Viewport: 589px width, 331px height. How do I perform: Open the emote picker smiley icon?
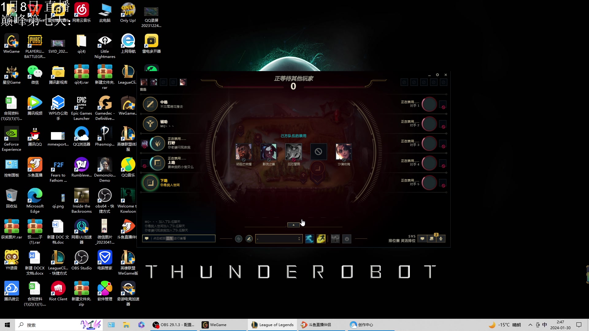click(x=347, y=239)
